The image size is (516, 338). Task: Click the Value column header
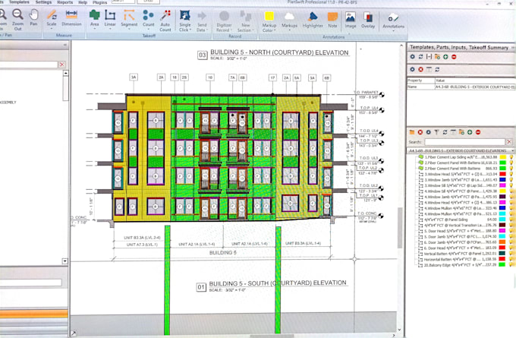coord(475,81)
